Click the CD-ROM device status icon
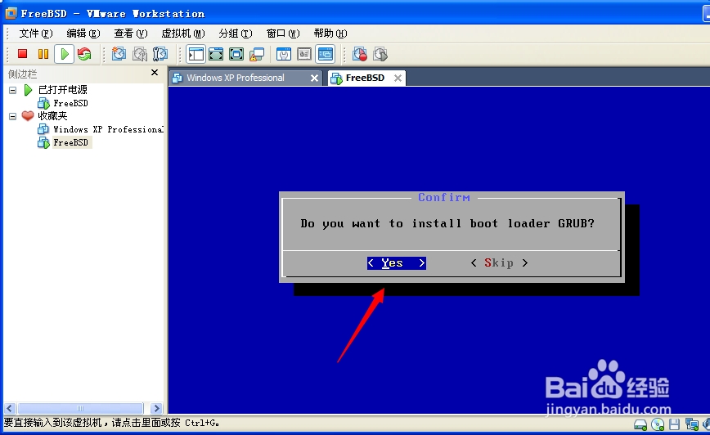The height and width of the screenshot is (435, 710). click(x=658, y=424)
